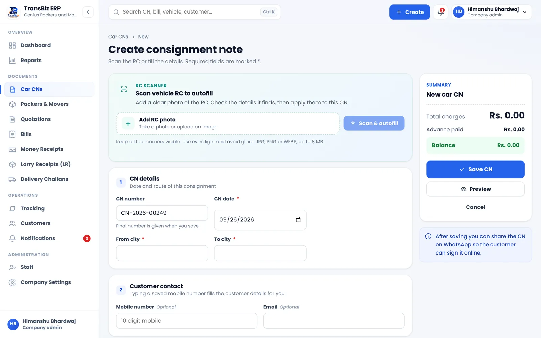
Task: Click the blue Create button
Action: pyautogui.click(x=409, y=12)
